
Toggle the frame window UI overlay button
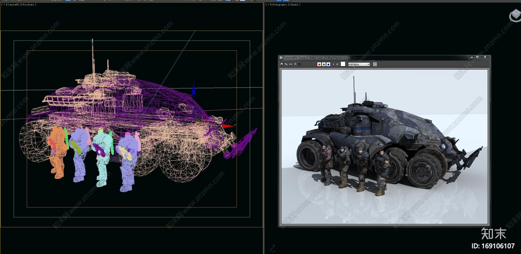[375, 64]
